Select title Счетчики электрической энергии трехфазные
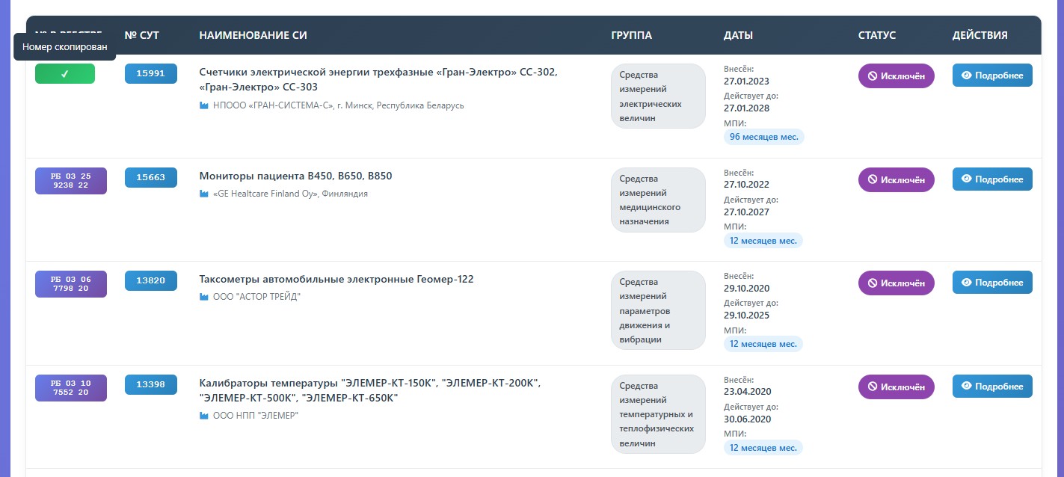Screen dimensions: 1064x477 (x=378, y=79)
